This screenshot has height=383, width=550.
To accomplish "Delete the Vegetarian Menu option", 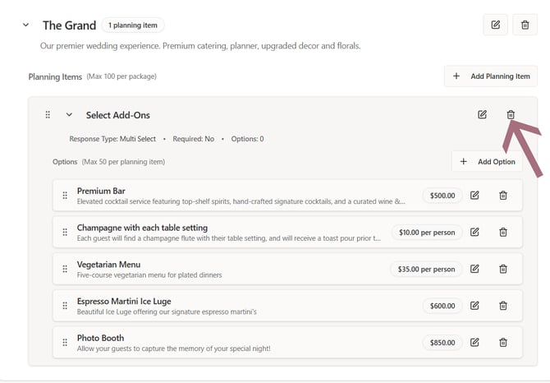I will click(x=503, y=269).
